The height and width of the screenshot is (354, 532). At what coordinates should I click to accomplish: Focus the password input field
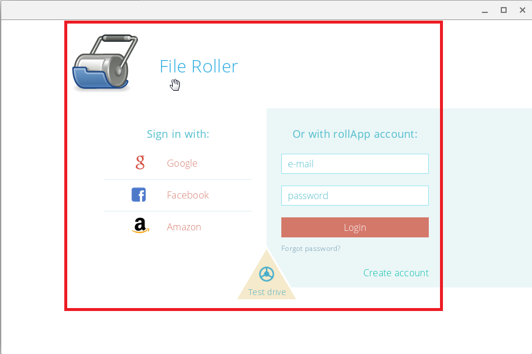pyautogui.click(x=355, y=196)
